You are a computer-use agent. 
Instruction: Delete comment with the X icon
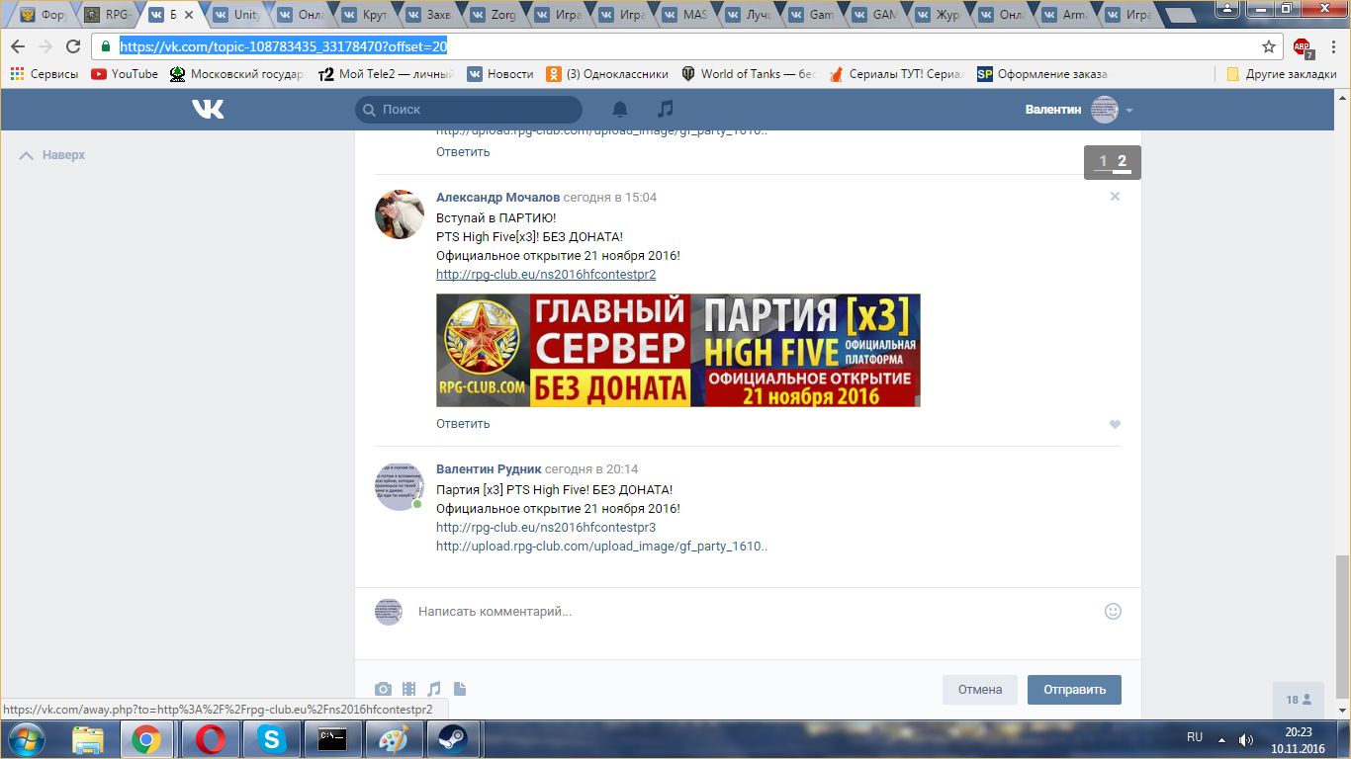(x=1115, y=197)
